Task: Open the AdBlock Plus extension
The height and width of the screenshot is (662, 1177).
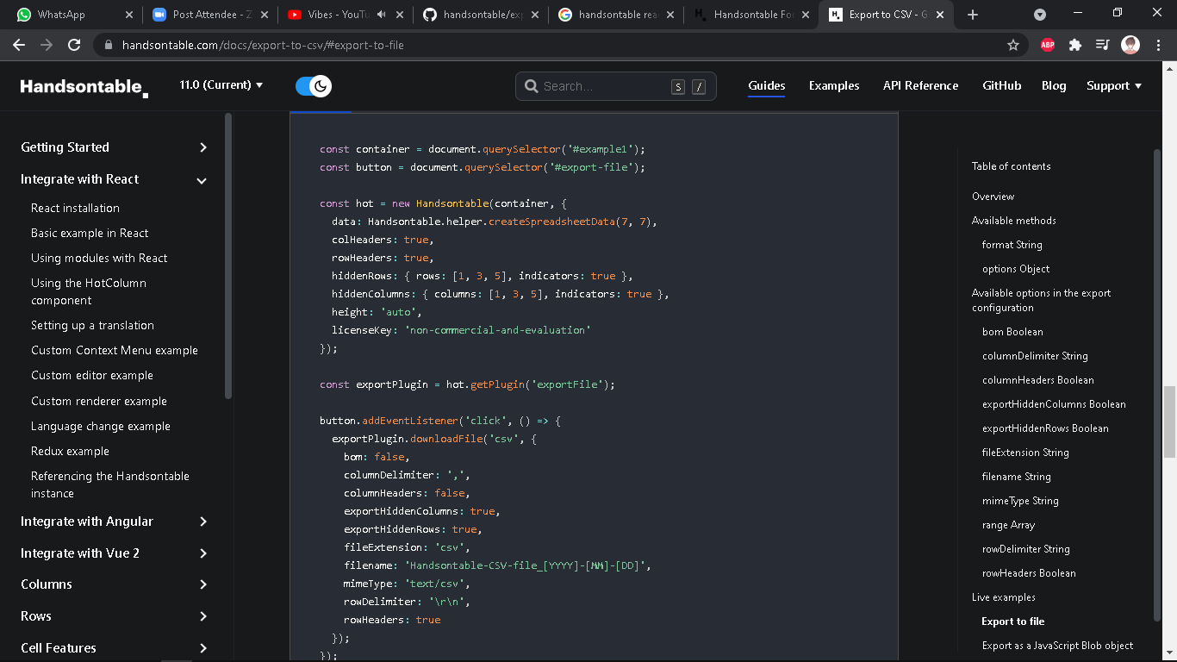Action: coord(1048,45)
